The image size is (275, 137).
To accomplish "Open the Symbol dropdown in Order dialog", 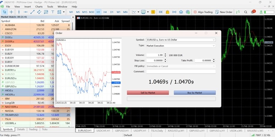I will [181, 40].
